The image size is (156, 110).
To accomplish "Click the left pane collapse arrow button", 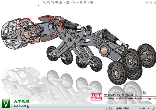I will [x=147, y=2].
